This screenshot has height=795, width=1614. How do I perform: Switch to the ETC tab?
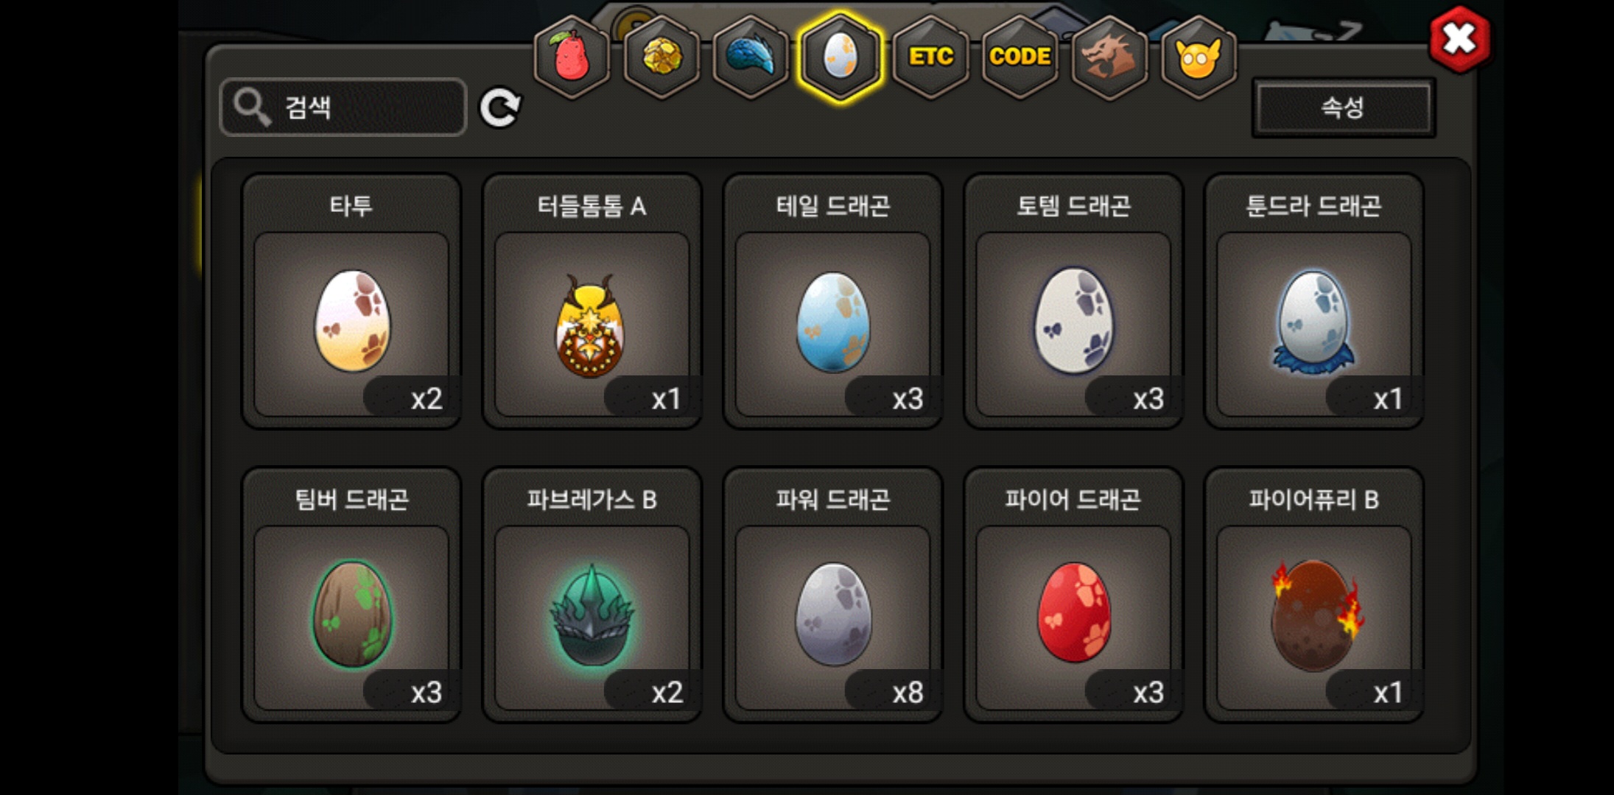tap(930, 57)
